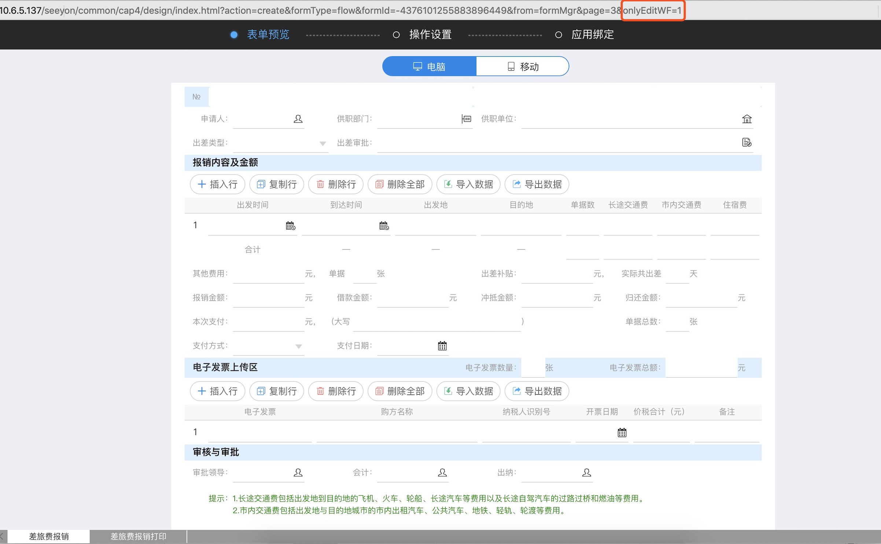Open calendar for 出发时间 in row 1
Viewport: 881px width, 544px height.
tap(290, 226)
